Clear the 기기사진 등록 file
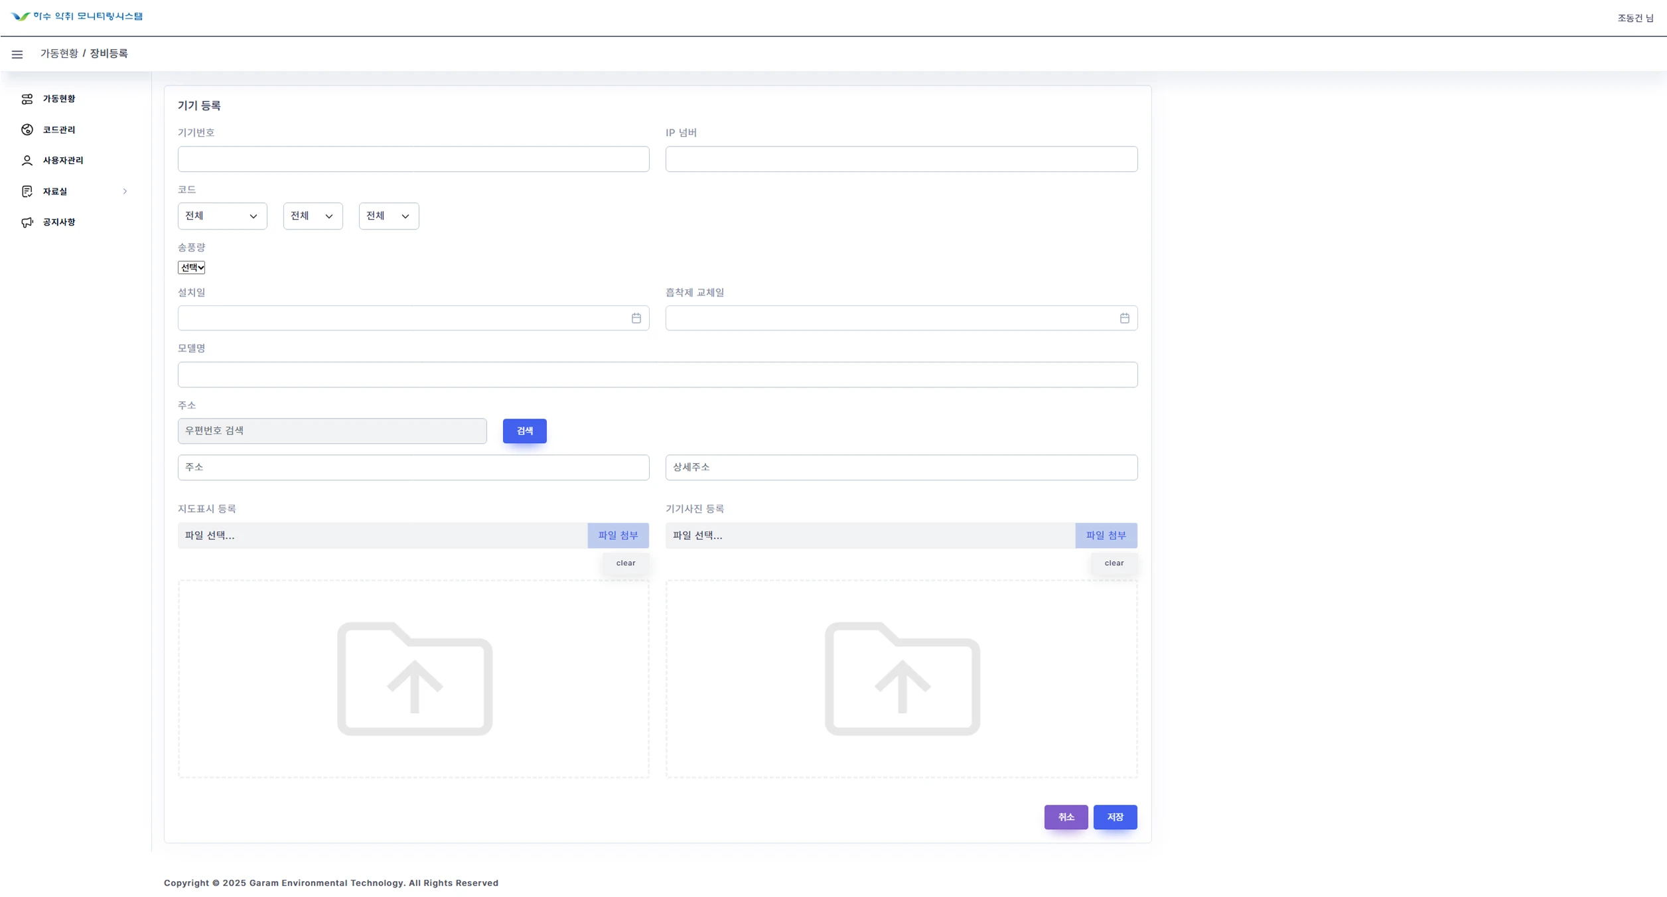The image size is (1667, 897). coord(1114,563)
